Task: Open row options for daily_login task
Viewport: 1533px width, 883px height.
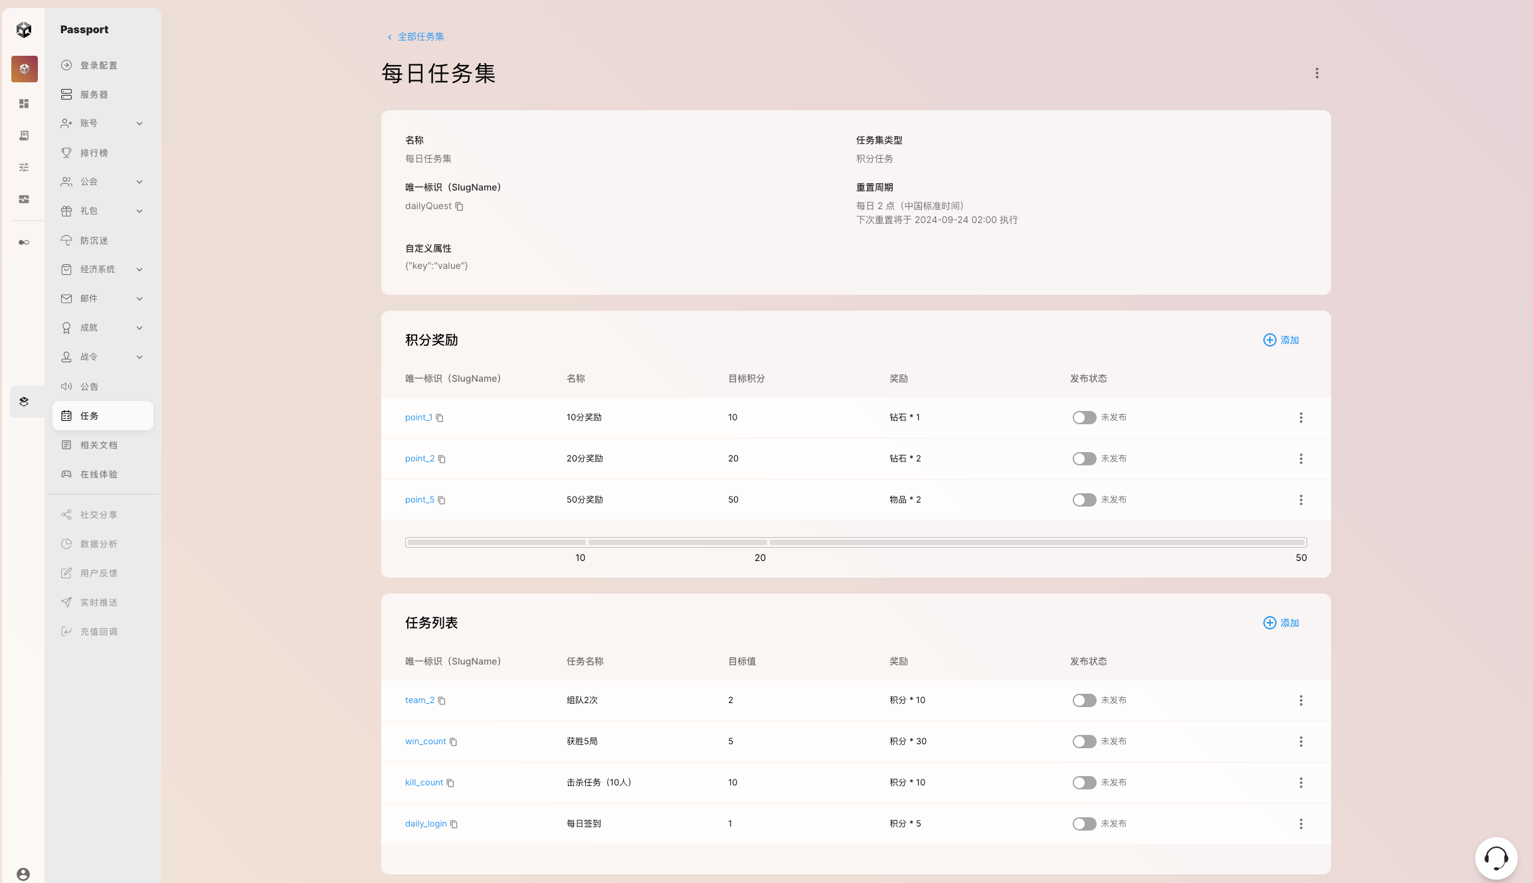Action: click(x=1301, y=824)
